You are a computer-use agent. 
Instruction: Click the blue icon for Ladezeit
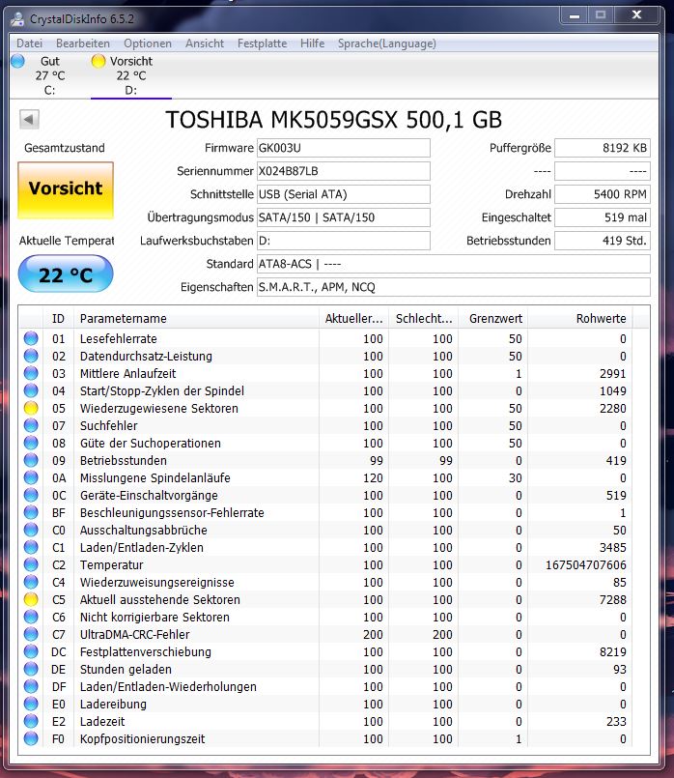click(x=31, y=721)
